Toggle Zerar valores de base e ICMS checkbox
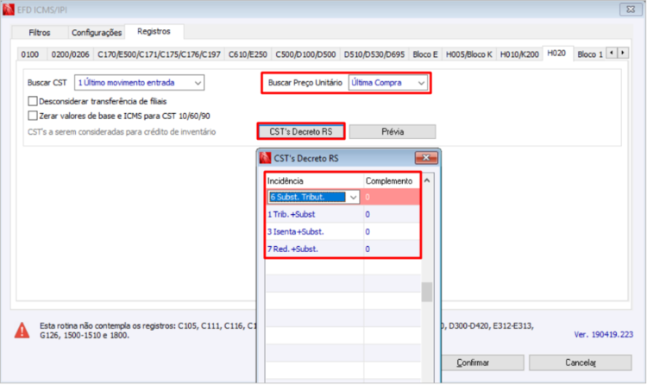The height and width of the screenshot is (385, 647). click(33, 116)
